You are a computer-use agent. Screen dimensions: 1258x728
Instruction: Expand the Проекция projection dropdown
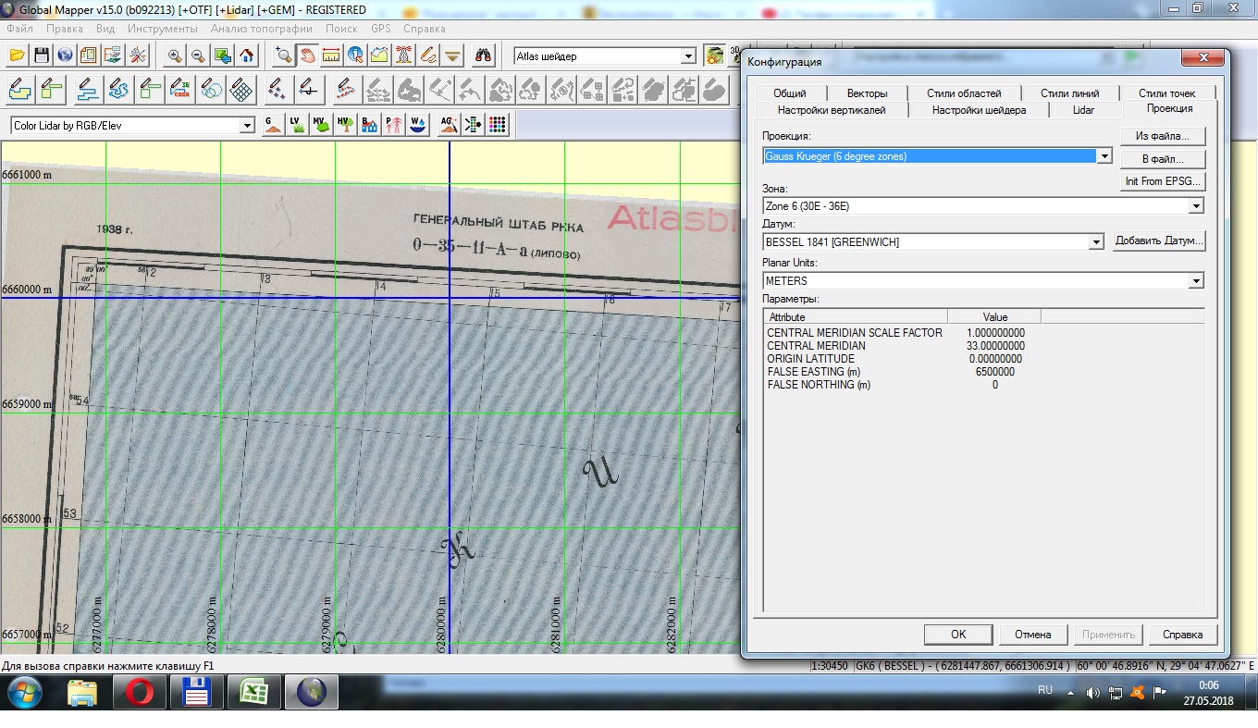point(1104,156)
